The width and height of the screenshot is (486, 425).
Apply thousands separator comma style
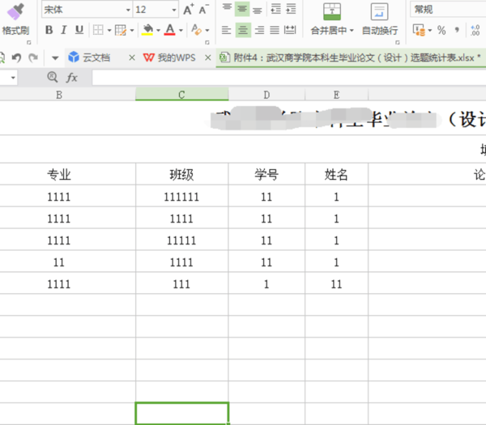tap(457, 30)
